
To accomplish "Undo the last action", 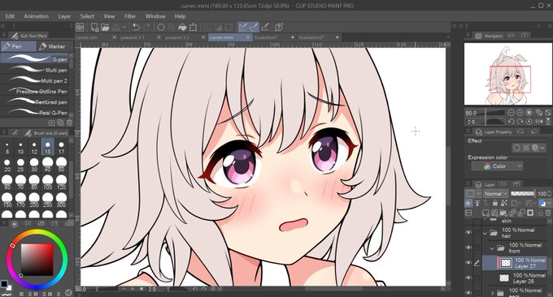I will tap(136, 27).
